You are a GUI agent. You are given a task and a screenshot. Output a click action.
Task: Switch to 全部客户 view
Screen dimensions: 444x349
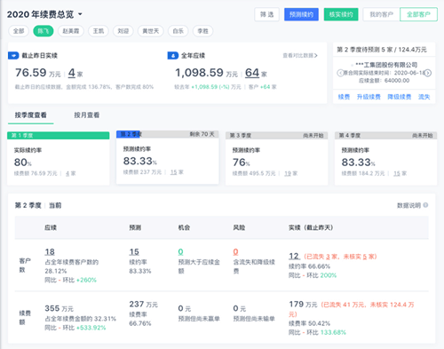tap(418, 14)
